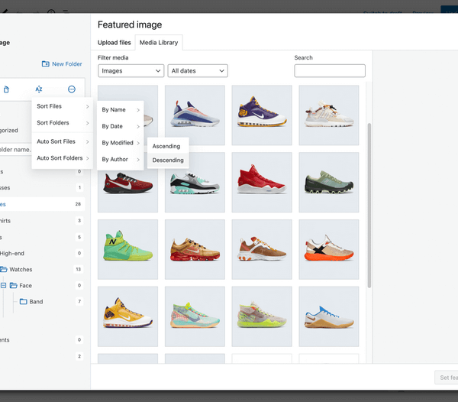Collapse the Face folder tree node

coord(3,285)
